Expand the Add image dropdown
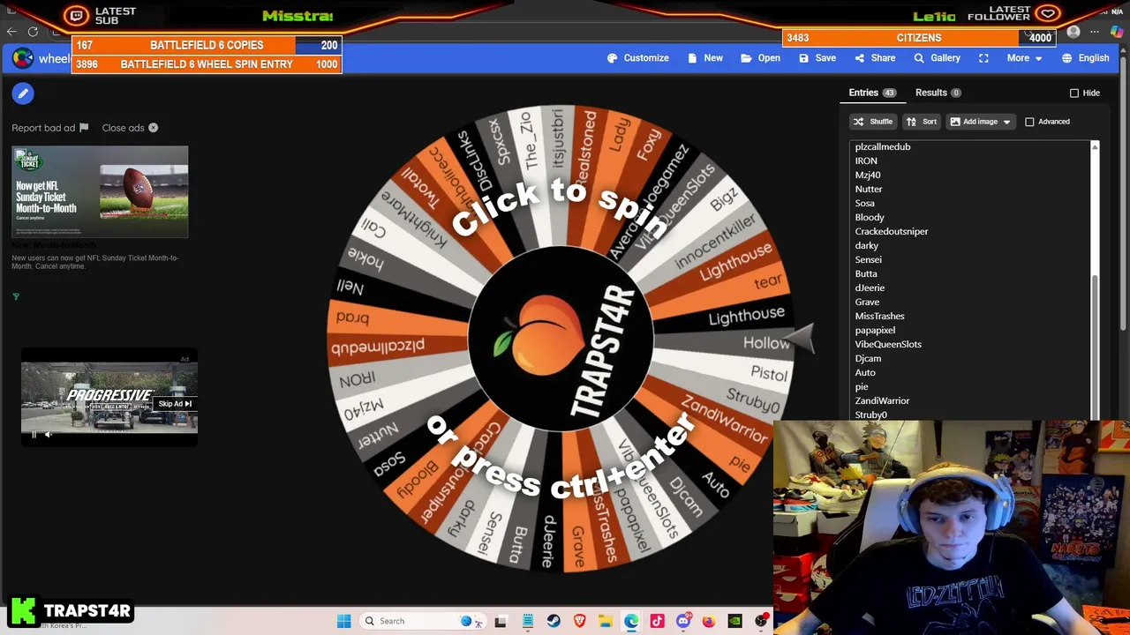 [981, 122]
